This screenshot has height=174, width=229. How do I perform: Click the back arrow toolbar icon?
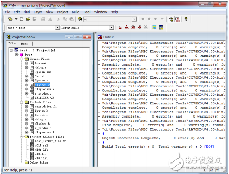[143, 19]
